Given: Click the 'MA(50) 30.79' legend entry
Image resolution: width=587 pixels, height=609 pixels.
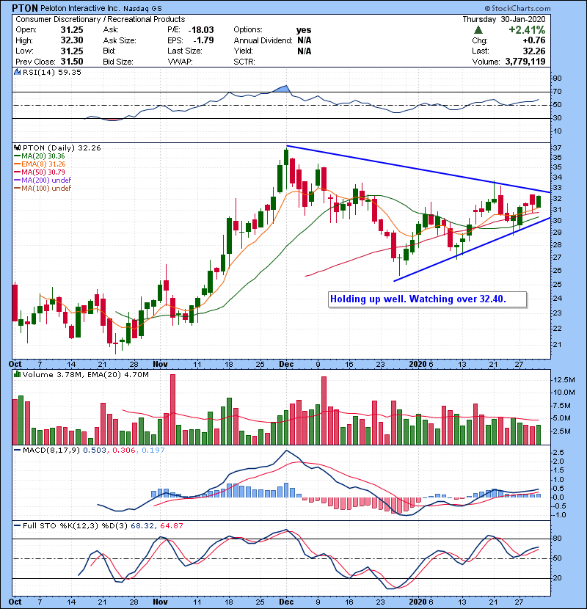Looking at the screenshot, I should [43, 172].
